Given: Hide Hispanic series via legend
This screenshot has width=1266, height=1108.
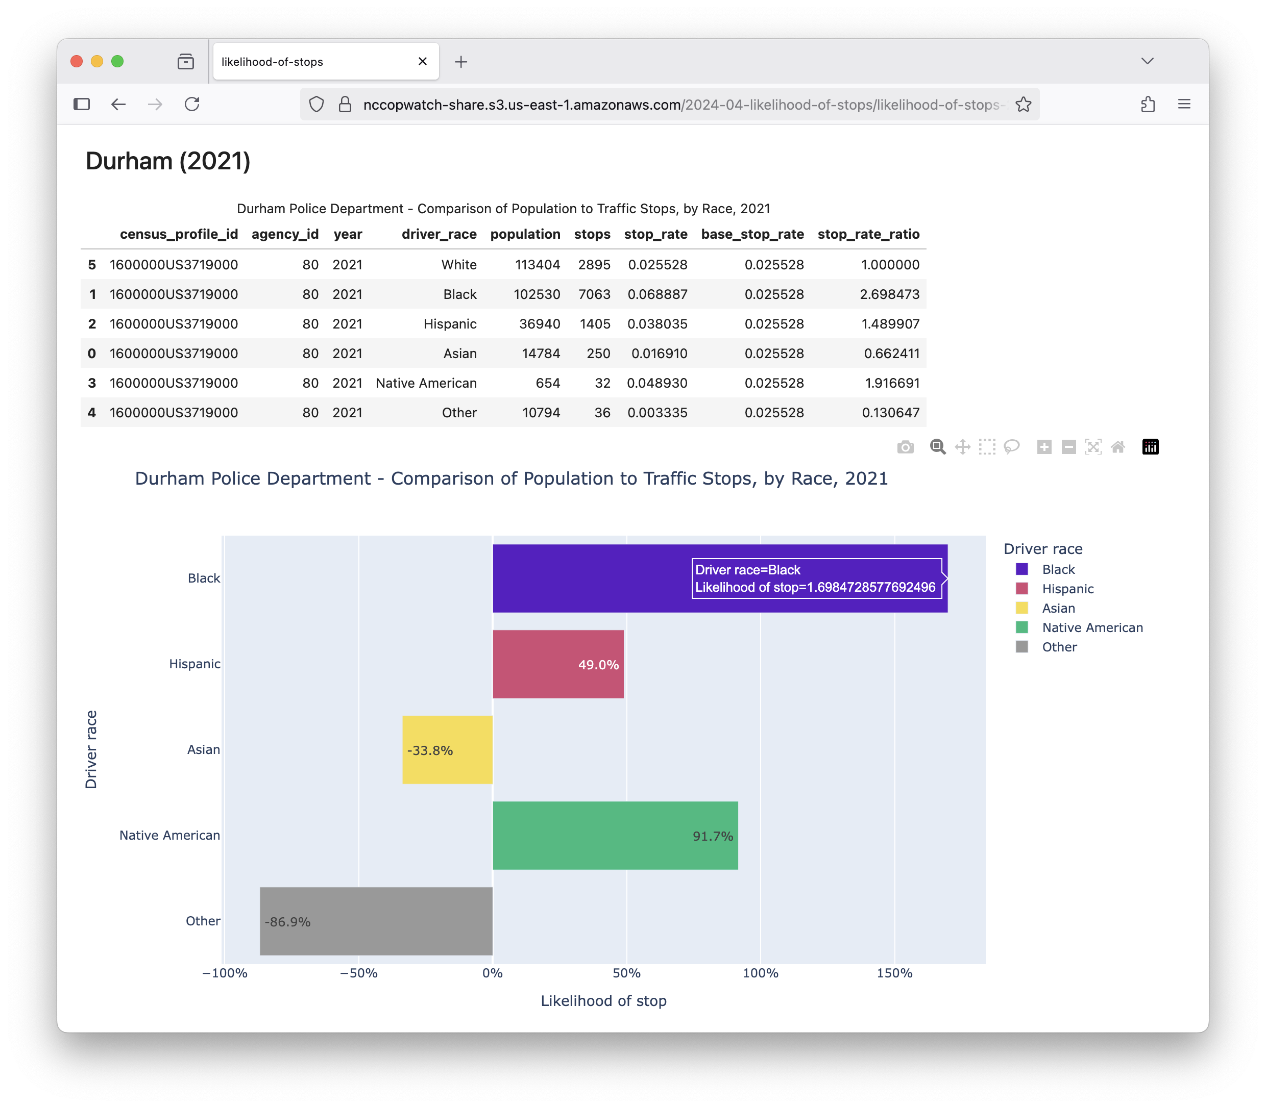Looking at the screenshot, I should click(1067, 589).
